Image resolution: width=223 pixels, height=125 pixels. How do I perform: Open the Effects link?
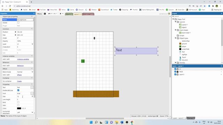point(20,75)
